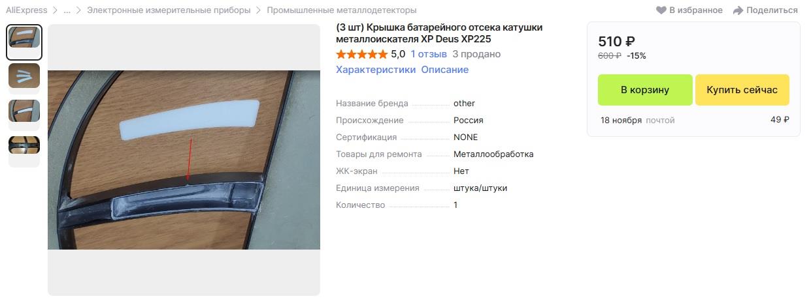Image resolution: width=811 pixels, height=303 pixels.
Task: Expand the collapsed breadcrumb ellipsis
Action: 67,10
